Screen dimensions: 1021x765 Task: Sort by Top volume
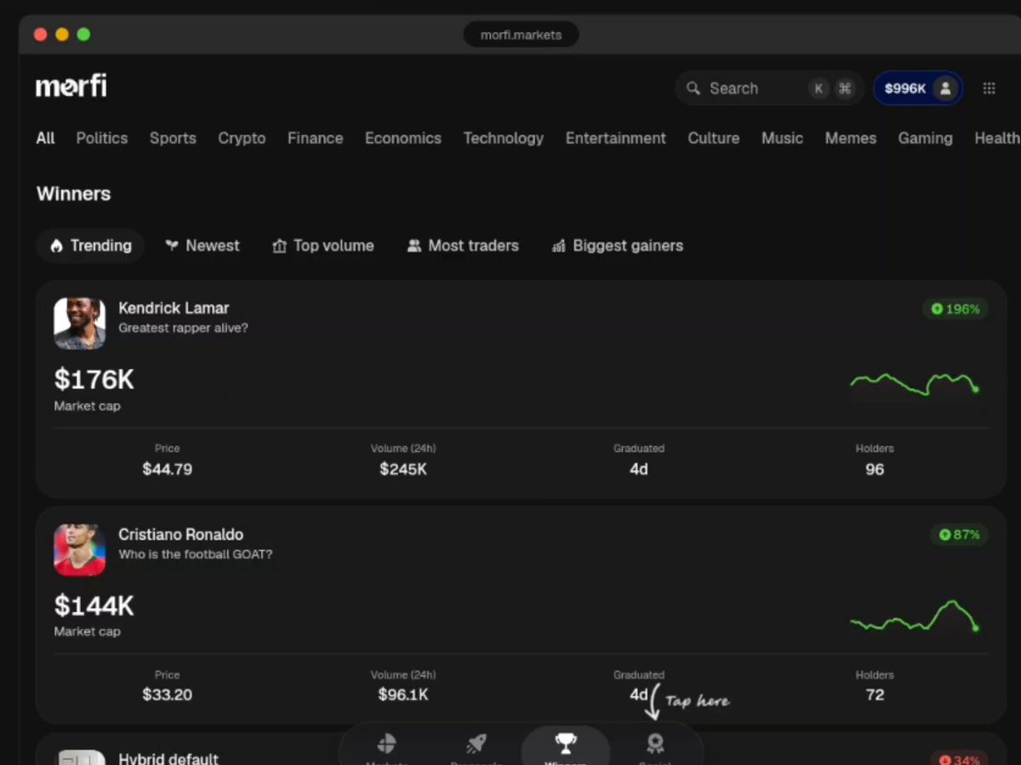click(x=323, y=246)
